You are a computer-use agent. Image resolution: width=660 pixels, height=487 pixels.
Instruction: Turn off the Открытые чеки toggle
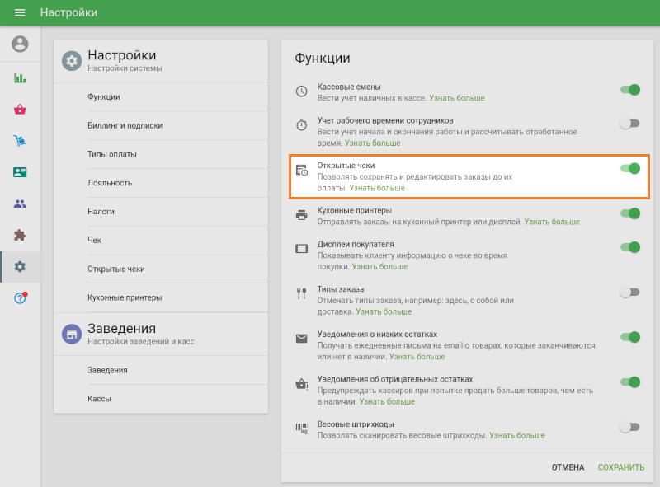point(630,168)
